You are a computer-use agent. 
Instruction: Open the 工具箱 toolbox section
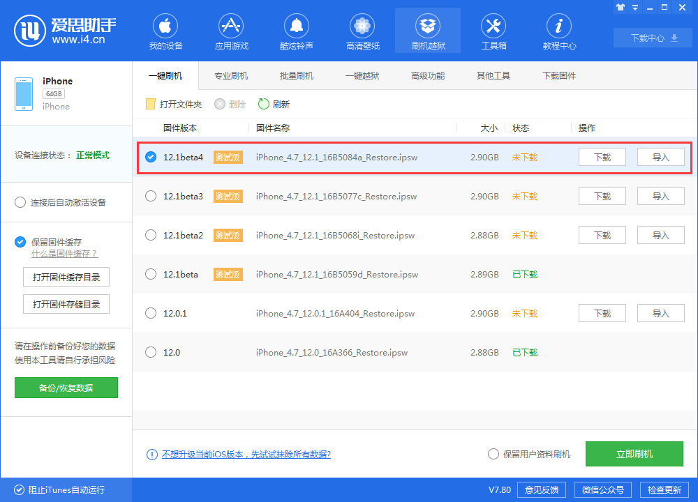(x=493, y=31)
